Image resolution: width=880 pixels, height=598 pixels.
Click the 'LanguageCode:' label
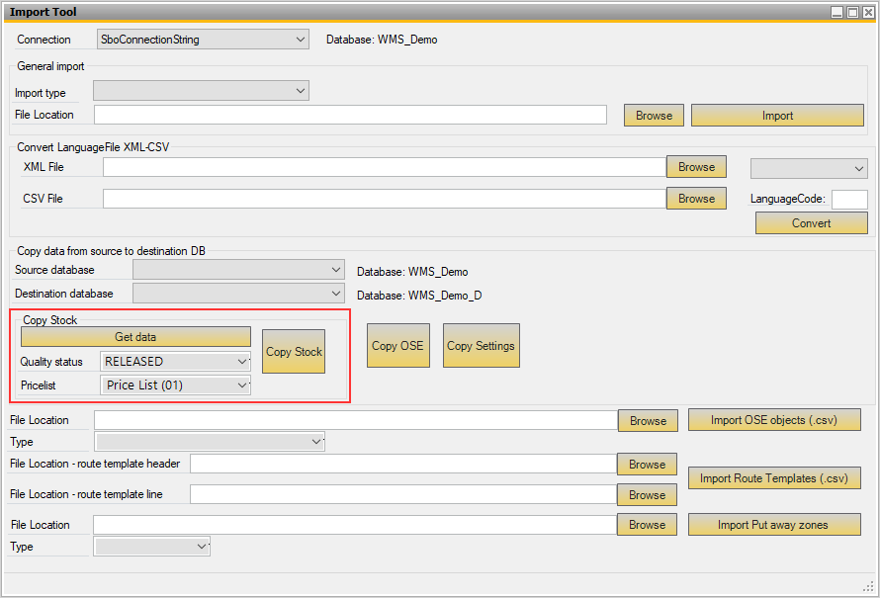[788, 199]
